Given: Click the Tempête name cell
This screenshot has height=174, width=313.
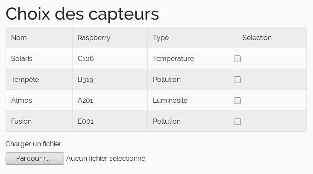Looking at the screenshot, I should coord(25,79).
